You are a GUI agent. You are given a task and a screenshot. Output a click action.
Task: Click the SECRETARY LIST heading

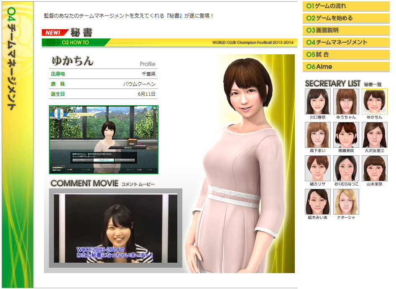pyautogui.click(x=332, y=84)
